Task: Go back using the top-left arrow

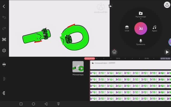Action: coord(4,6)
